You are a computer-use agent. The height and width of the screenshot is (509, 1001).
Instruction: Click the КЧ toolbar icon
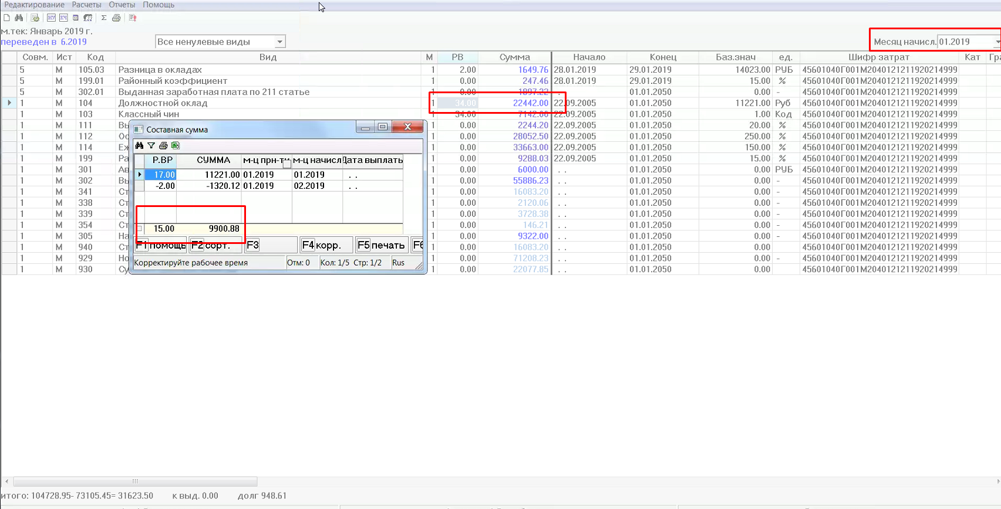63,18
